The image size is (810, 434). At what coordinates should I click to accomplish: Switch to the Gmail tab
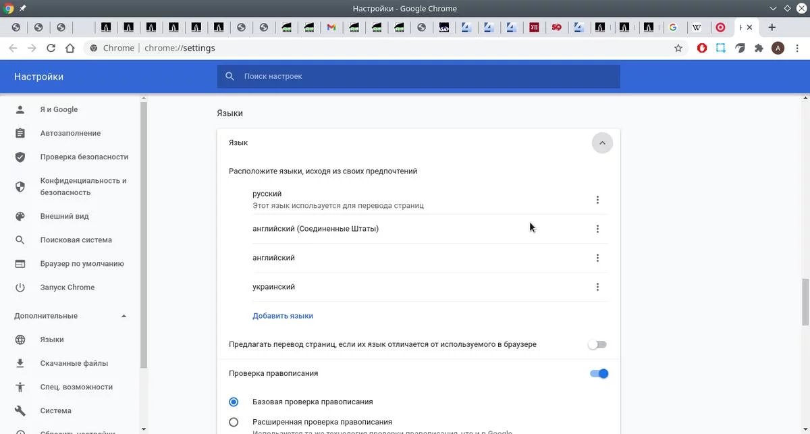(331, 28)
